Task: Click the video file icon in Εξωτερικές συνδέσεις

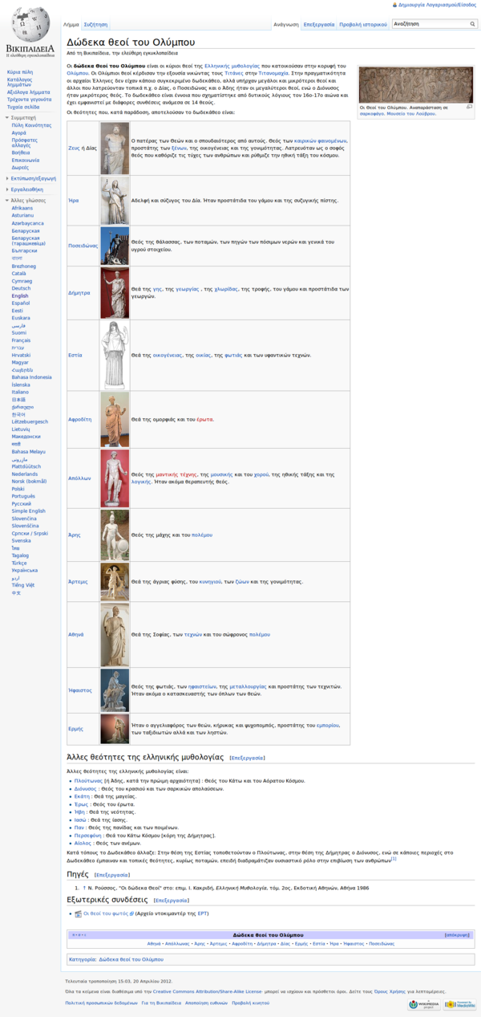Action: (78, 913)
